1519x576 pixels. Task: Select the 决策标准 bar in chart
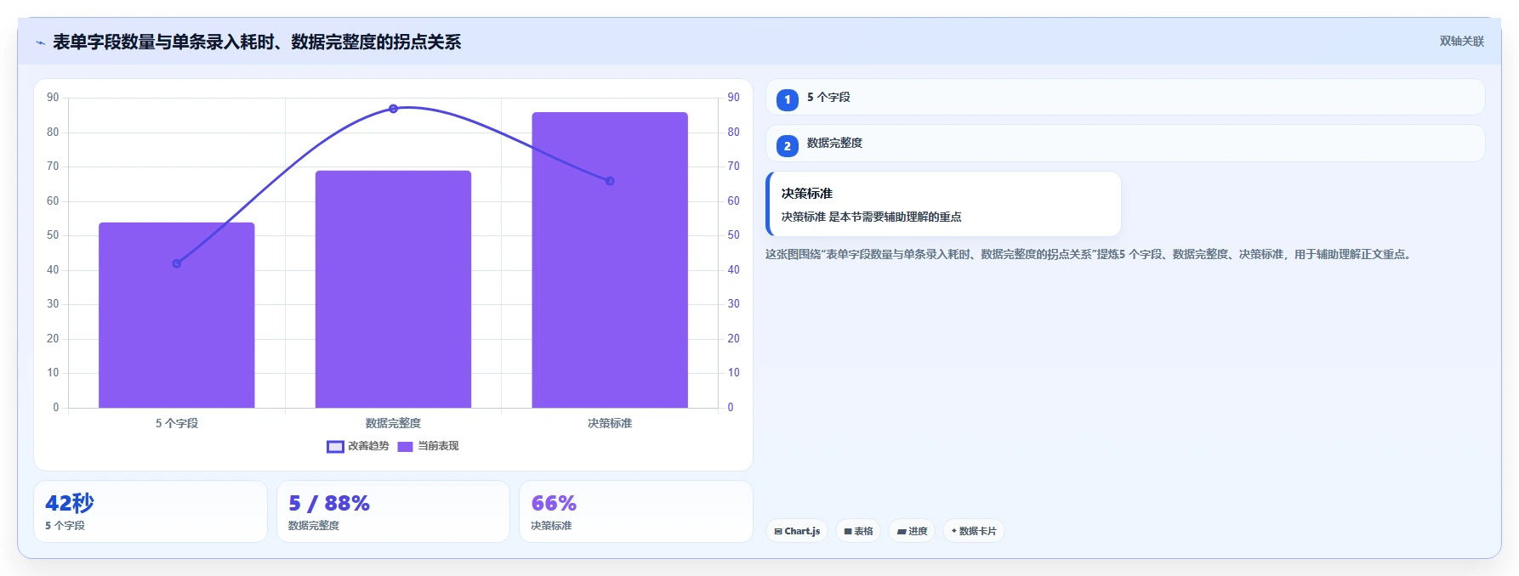pyautogui.click(x=610, y=260)
